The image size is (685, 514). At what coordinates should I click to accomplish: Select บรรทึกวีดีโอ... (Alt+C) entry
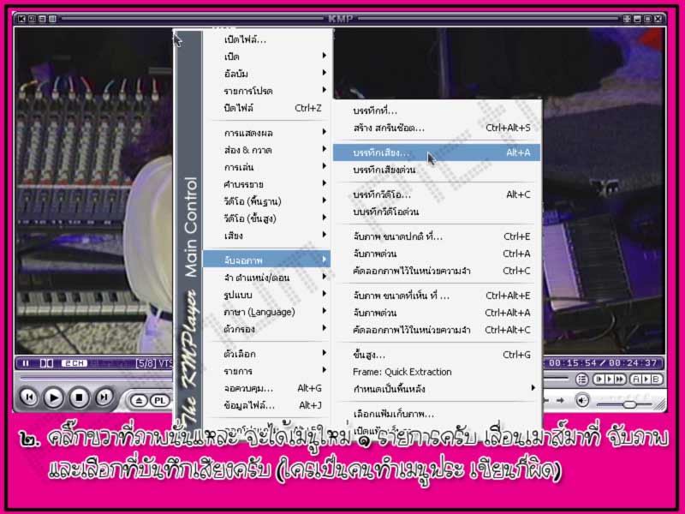click(x=437, y=194)
